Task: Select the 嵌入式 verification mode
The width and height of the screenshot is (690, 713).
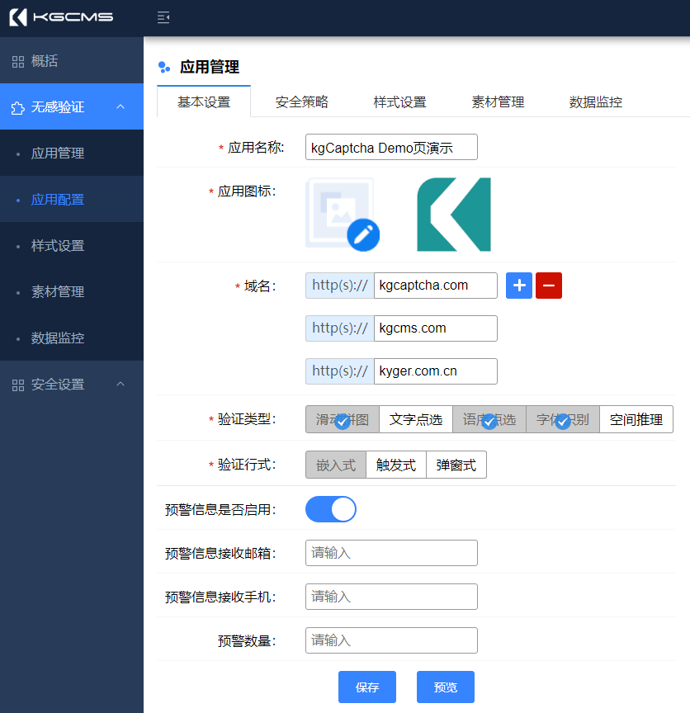Action: tap(336, 465)
